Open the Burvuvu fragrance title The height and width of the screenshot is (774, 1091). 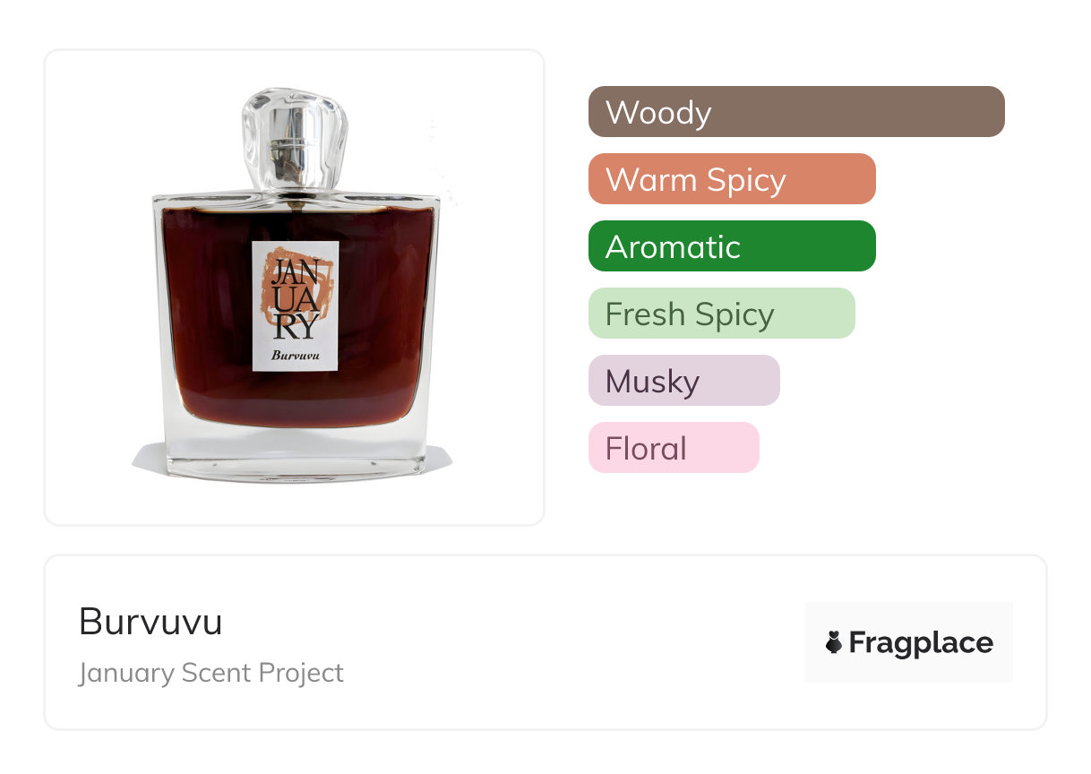[150, 622]
